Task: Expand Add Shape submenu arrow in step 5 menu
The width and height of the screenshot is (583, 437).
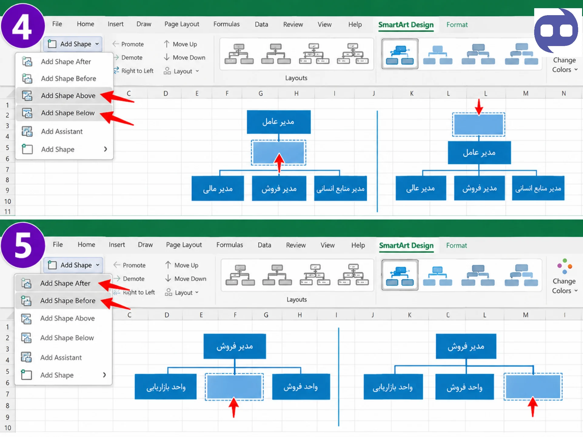Action: (x=105, y=375)
